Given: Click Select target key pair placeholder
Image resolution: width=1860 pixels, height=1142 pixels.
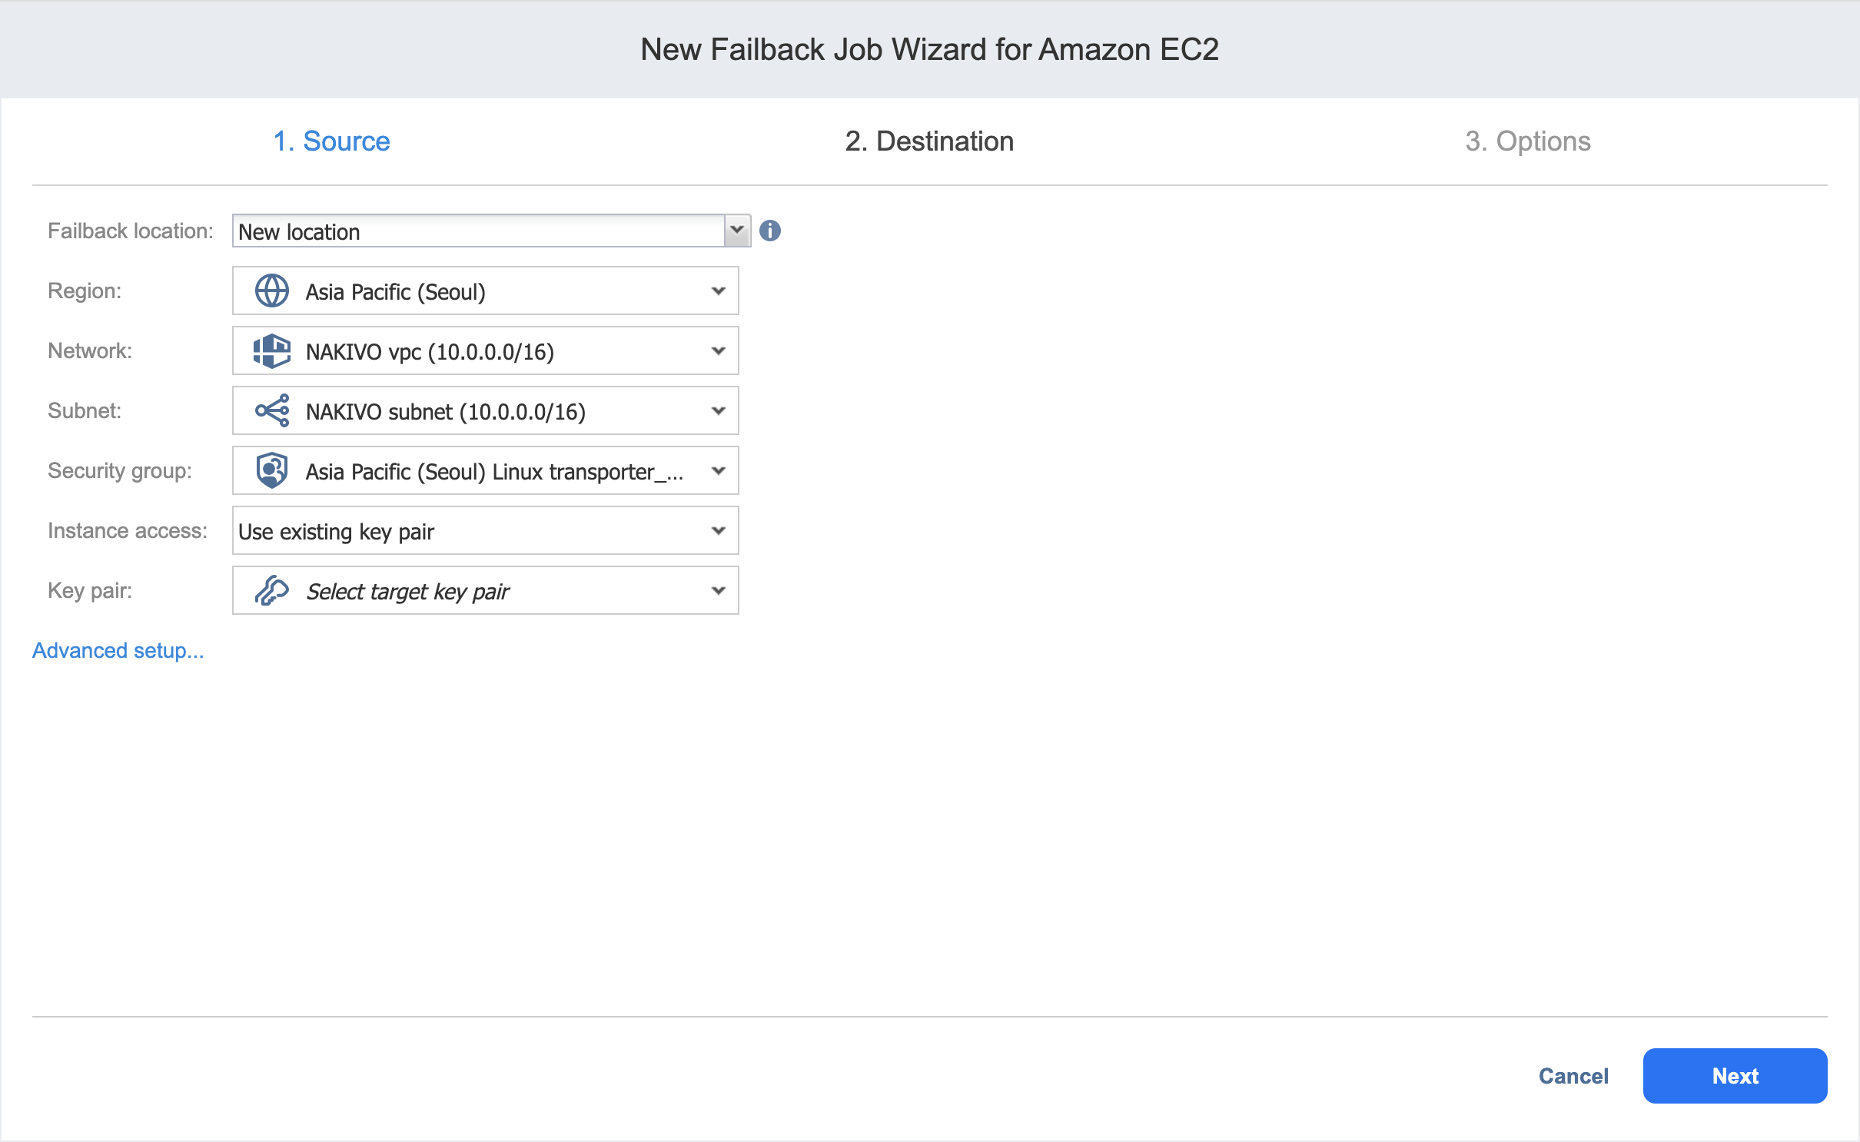Looking at the screenshot, I should pos(407,592).
